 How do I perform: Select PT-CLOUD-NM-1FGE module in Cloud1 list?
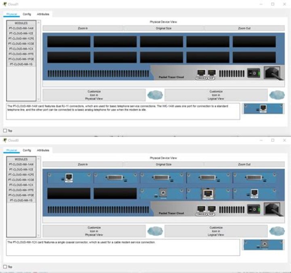pos(21,59)
